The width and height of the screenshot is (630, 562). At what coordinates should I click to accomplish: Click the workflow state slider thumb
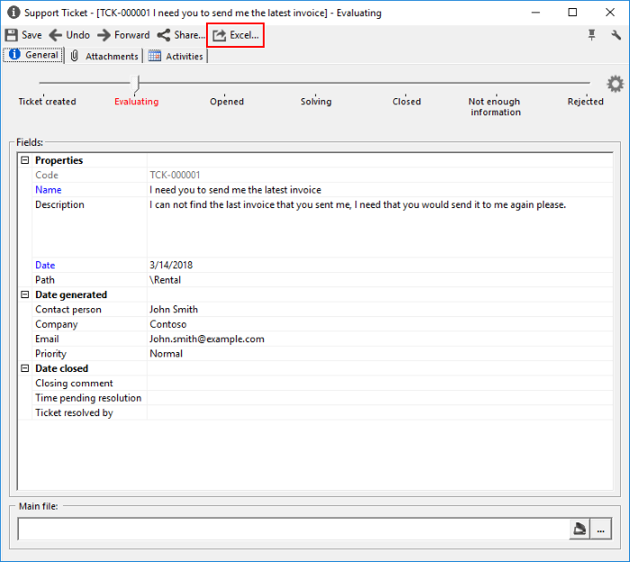[x=137, y=84]
